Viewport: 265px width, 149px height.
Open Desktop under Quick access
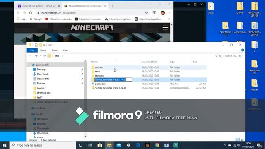[41, 70]
